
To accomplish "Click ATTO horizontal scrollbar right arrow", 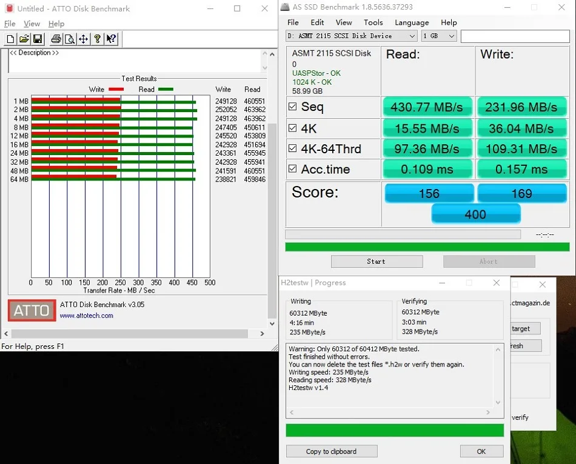I will 262,333.
